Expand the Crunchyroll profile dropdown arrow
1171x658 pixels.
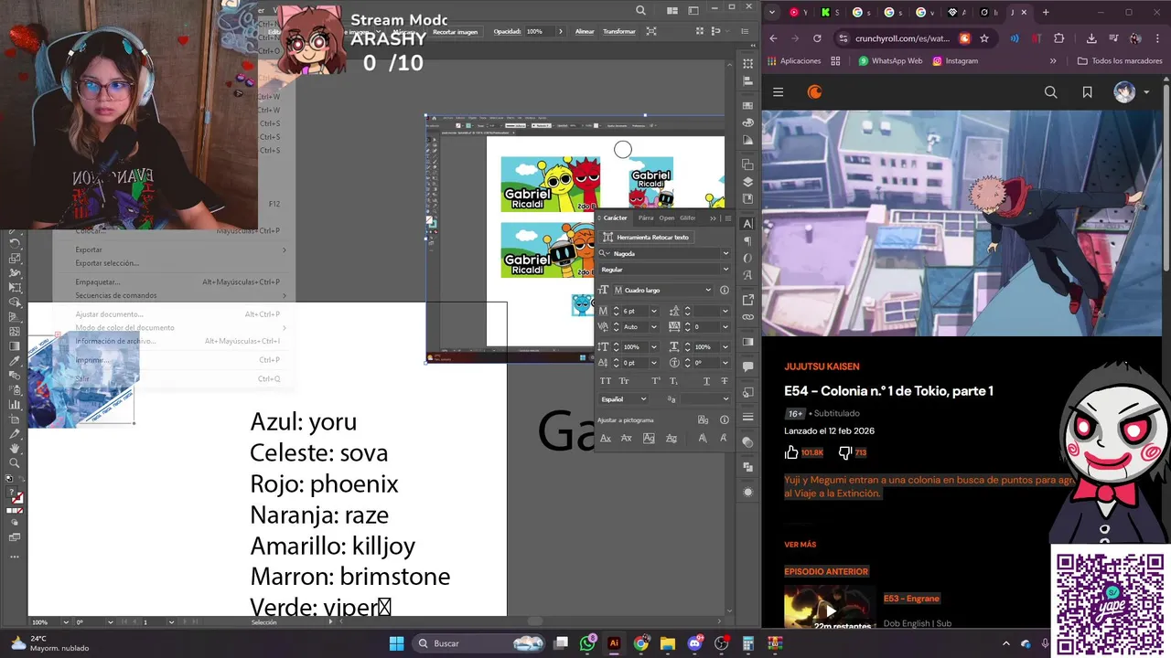1146,91
